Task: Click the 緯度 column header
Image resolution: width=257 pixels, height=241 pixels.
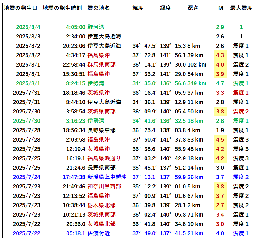Action: (x=138, y=8)
